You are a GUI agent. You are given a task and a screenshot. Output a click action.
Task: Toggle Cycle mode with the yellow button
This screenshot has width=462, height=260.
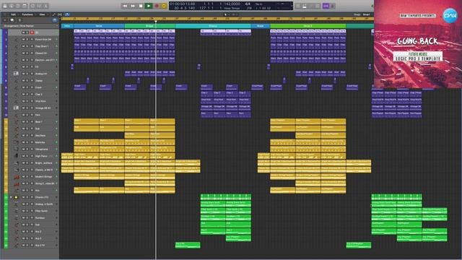164,6
